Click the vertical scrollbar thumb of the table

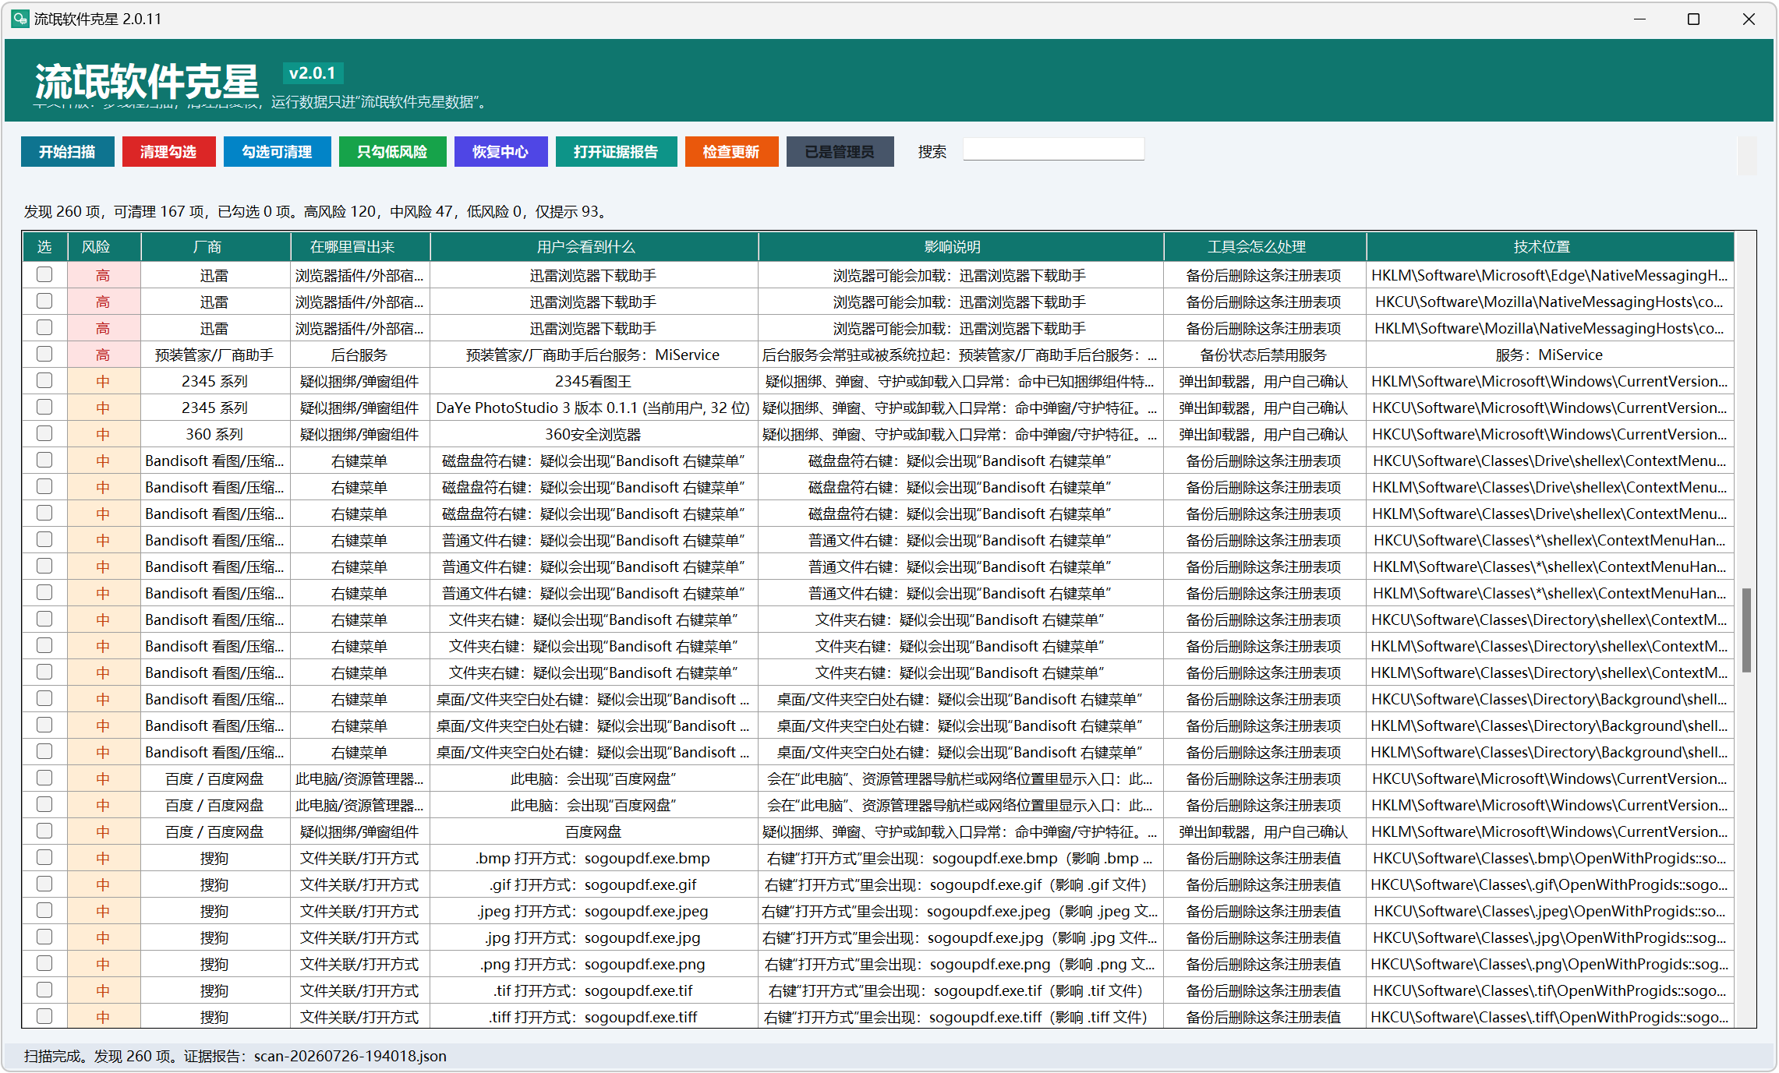(x=1746, y=630)
